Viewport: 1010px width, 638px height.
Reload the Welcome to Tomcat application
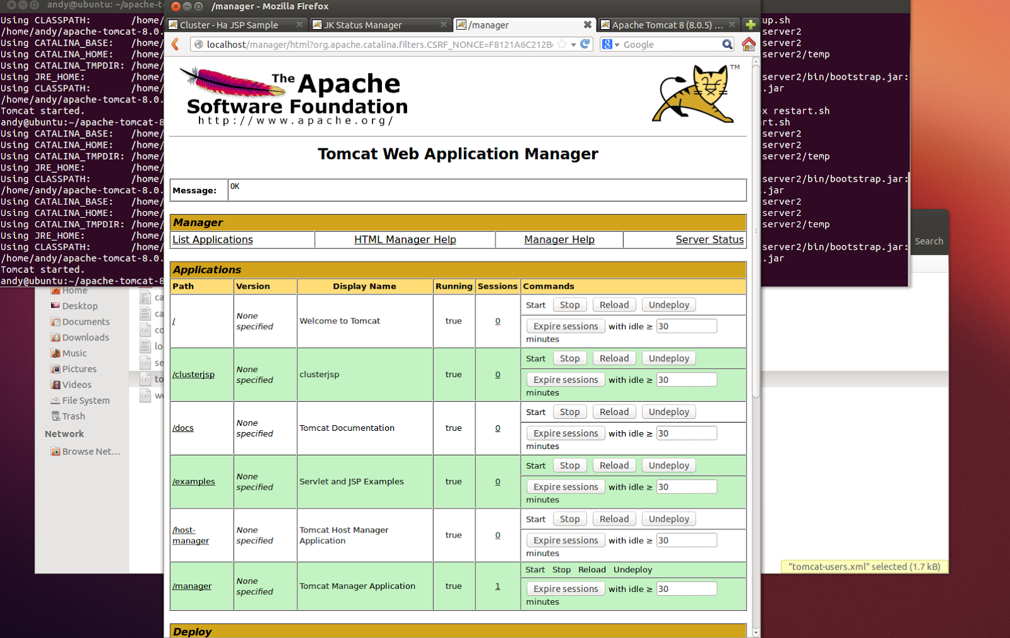click(x=614, y=305)
